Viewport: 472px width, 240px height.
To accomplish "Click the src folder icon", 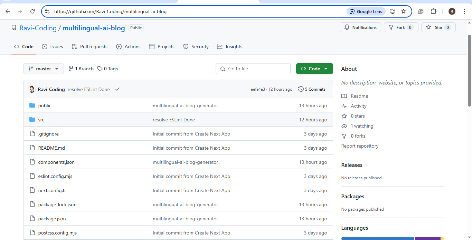I will (x=32, y=120).
